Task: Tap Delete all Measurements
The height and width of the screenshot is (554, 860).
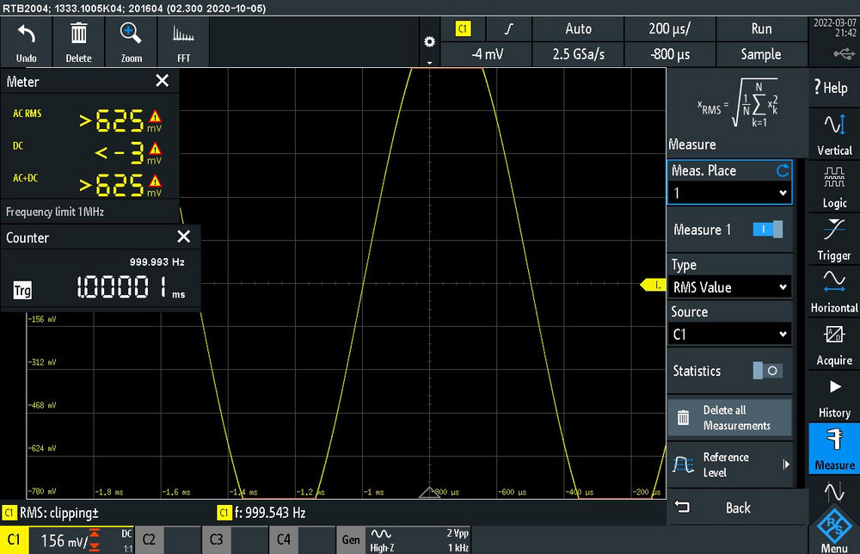Action: pyautogui.click(x=730, y=417)
